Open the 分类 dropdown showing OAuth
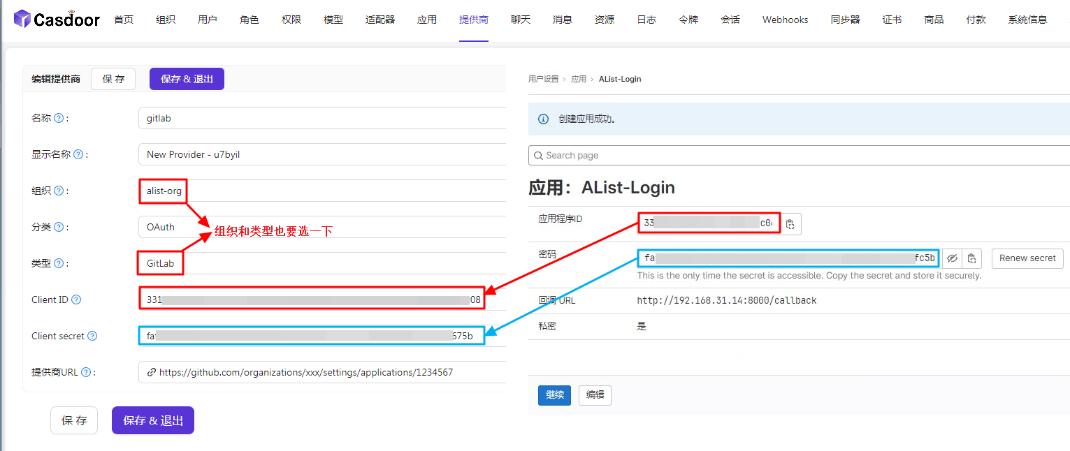 tap(321, 227)
